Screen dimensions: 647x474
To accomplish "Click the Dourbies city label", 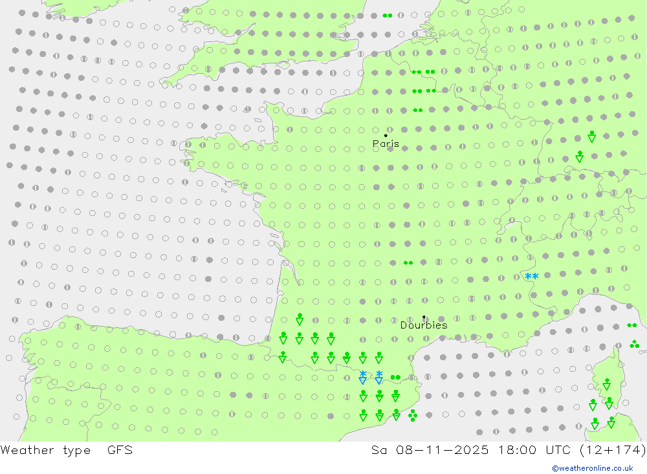I will [x=424, y=325].
